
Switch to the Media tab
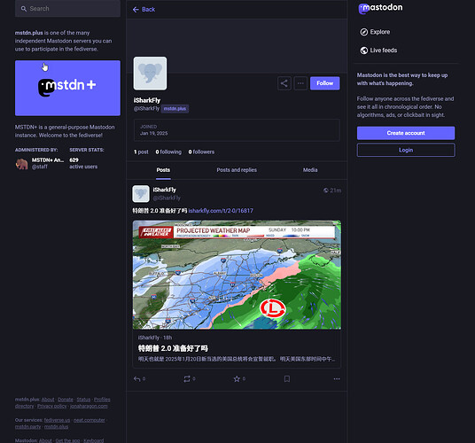pos(310,170)
